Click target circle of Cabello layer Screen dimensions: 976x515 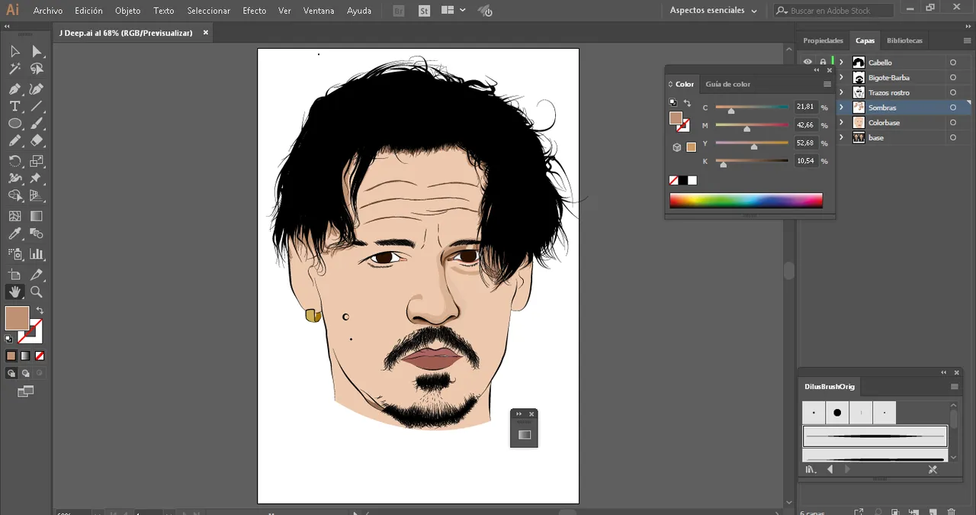tap(953, 63)
